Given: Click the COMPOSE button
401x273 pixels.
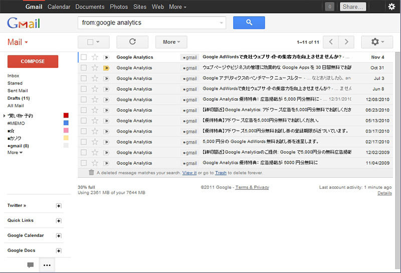Looking at the screenshot, I should (33, 61).
